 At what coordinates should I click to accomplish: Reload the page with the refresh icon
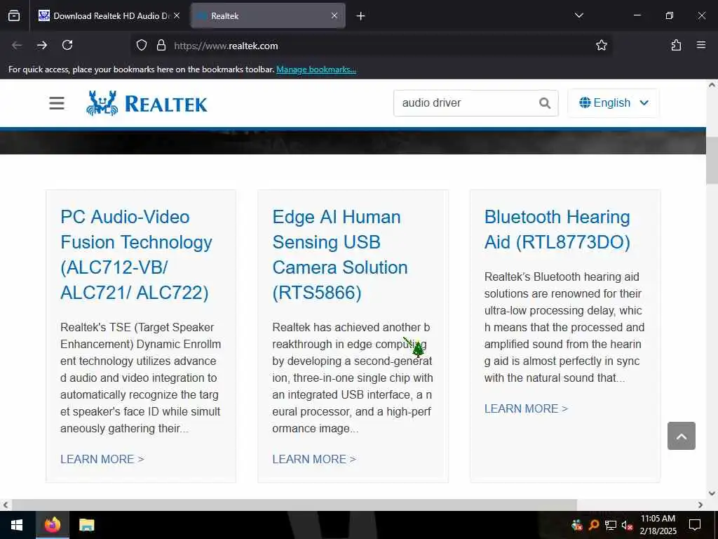coord(67,46)
